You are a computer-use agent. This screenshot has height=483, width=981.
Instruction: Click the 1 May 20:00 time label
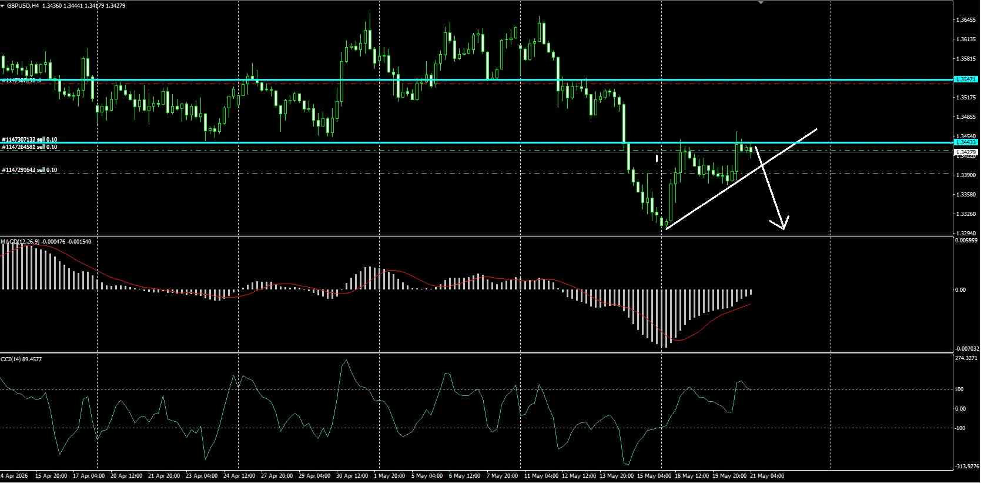(390, 475)
